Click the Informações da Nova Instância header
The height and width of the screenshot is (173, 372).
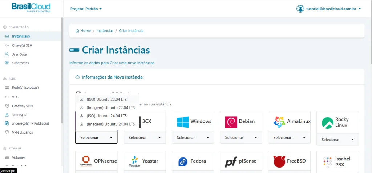coord(113,77)
